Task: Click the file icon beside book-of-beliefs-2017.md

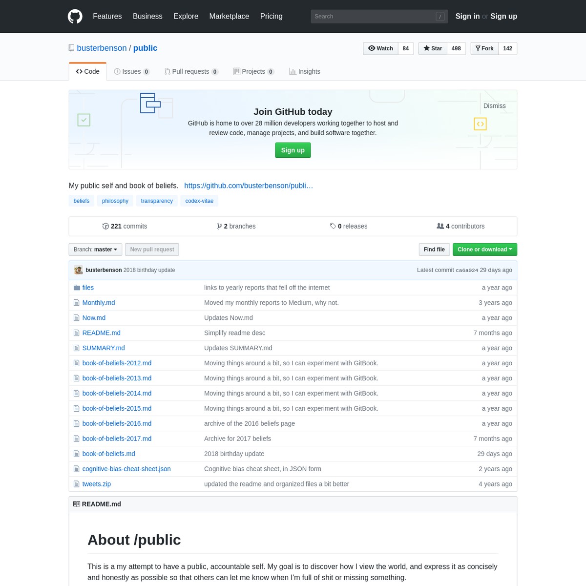Action: pyautogui.click(x=76, y=439)
